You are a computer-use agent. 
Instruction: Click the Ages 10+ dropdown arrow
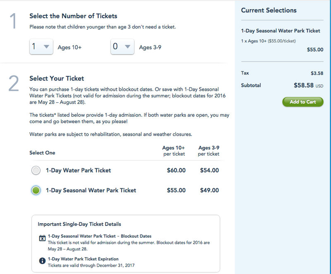point(46,47)
